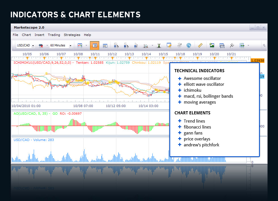Viewport: 278px width, 201px height.
Task: Click the USD/CAD Volume: 283 label
Action: point(34,140)
